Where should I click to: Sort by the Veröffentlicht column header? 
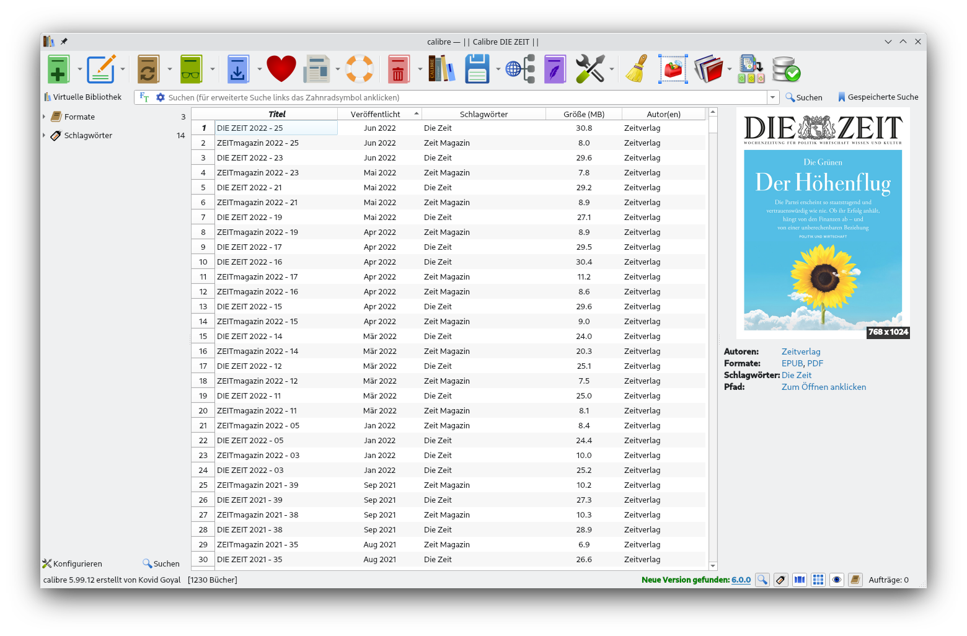(379, 114)
